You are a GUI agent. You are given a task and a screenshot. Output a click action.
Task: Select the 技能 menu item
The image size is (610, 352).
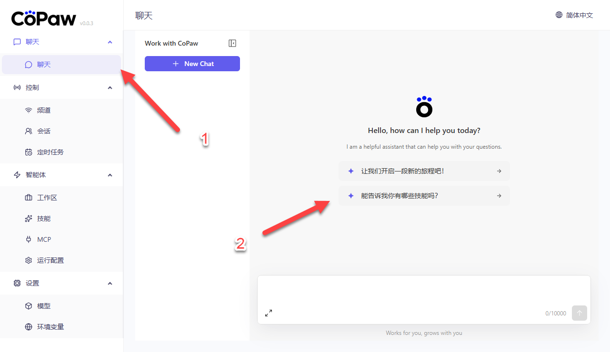pyautogui.click(x=61, y=219)
